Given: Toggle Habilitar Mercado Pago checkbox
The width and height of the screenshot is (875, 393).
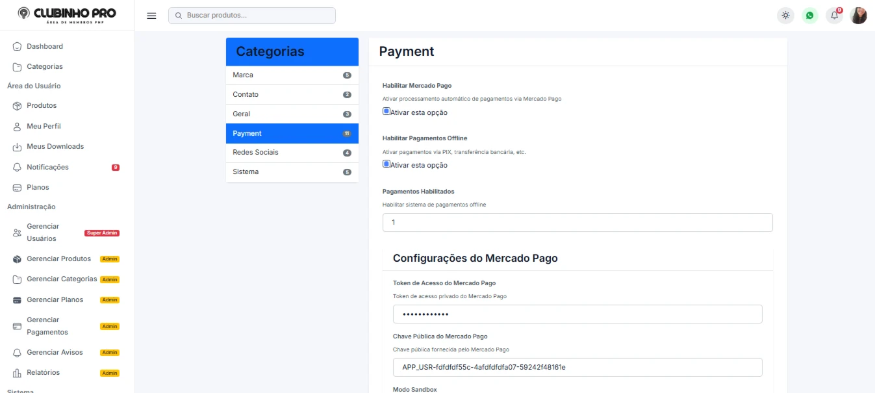Looking at the screenshot, I should [386, 111].
